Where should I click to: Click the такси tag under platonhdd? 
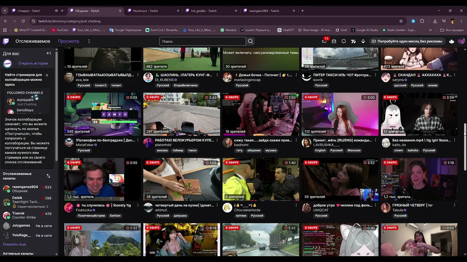(x=192, y=151)
